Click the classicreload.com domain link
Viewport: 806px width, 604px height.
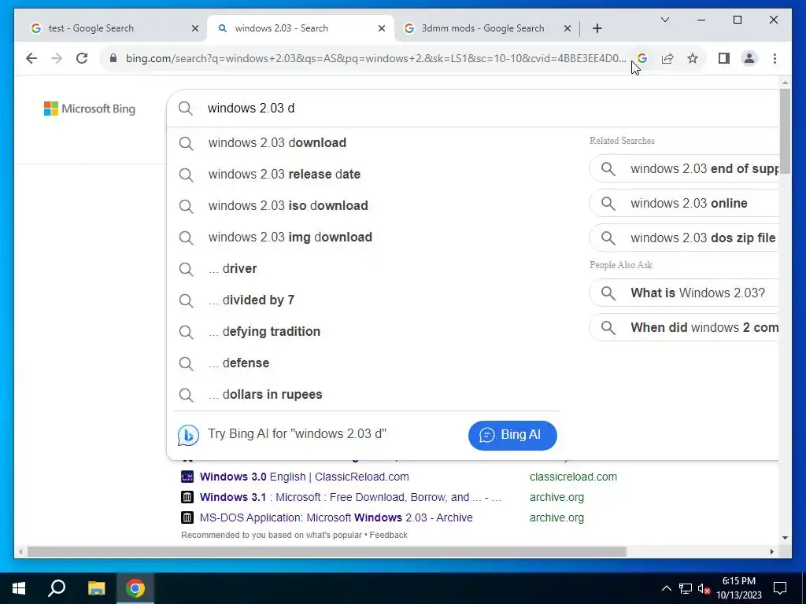[x=573, y=477]
